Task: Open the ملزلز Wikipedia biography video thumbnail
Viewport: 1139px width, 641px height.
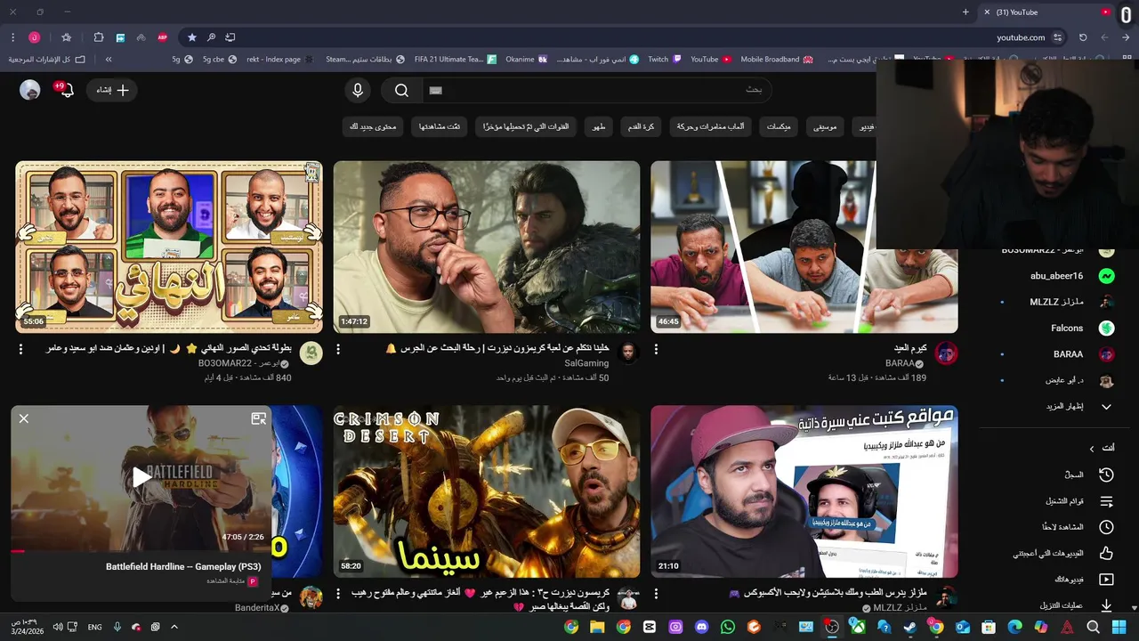Action: [x=804, y=491]
